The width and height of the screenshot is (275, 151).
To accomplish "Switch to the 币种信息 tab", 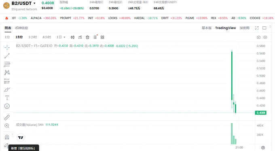I will pyautogui.click(x=21, y=28).
